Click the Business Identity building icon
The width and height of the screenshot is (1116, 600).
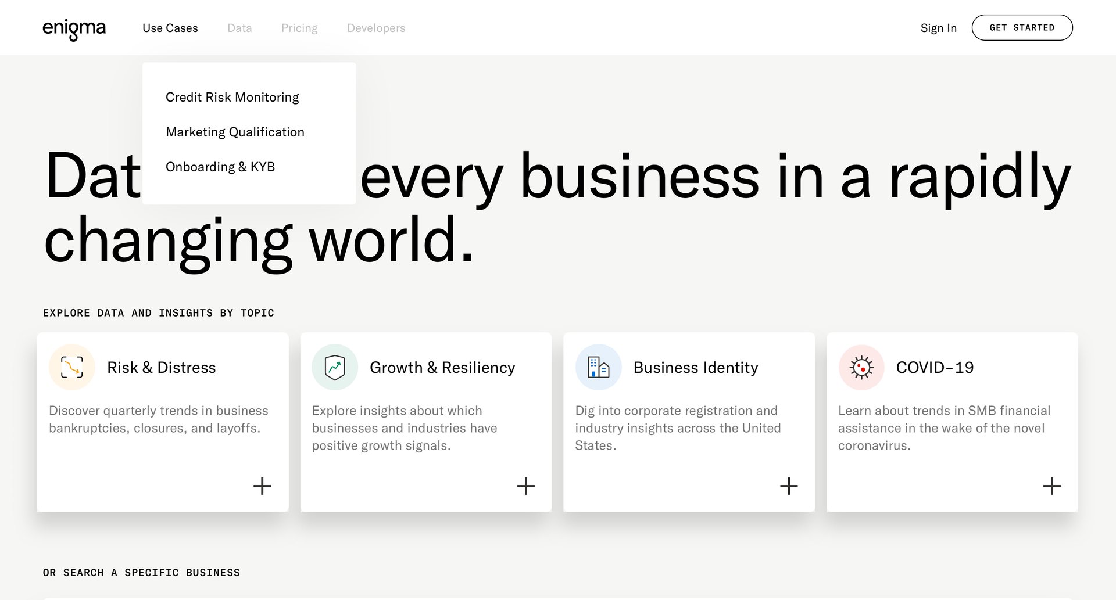[598, 367]
